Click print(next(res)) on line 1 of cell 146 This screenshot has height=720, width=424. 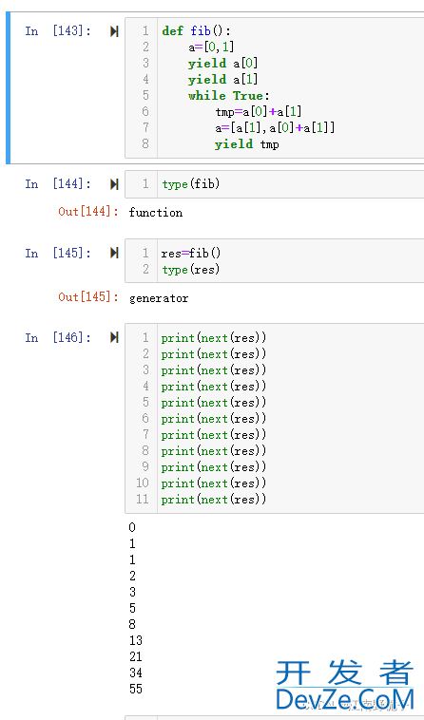pyautogui.click(x=214, y=338)
